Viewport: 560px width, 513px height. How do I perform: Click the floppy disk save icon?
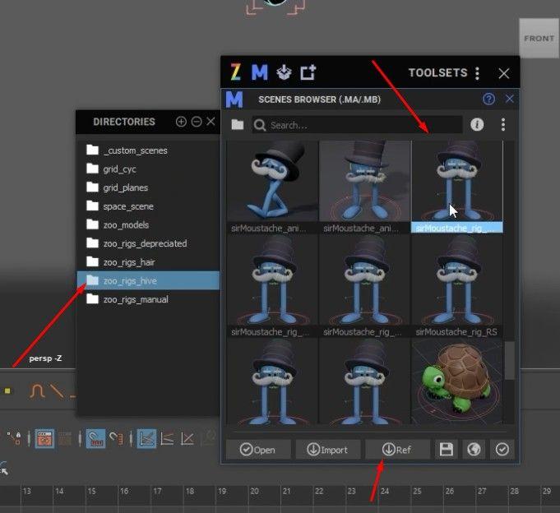447,450
